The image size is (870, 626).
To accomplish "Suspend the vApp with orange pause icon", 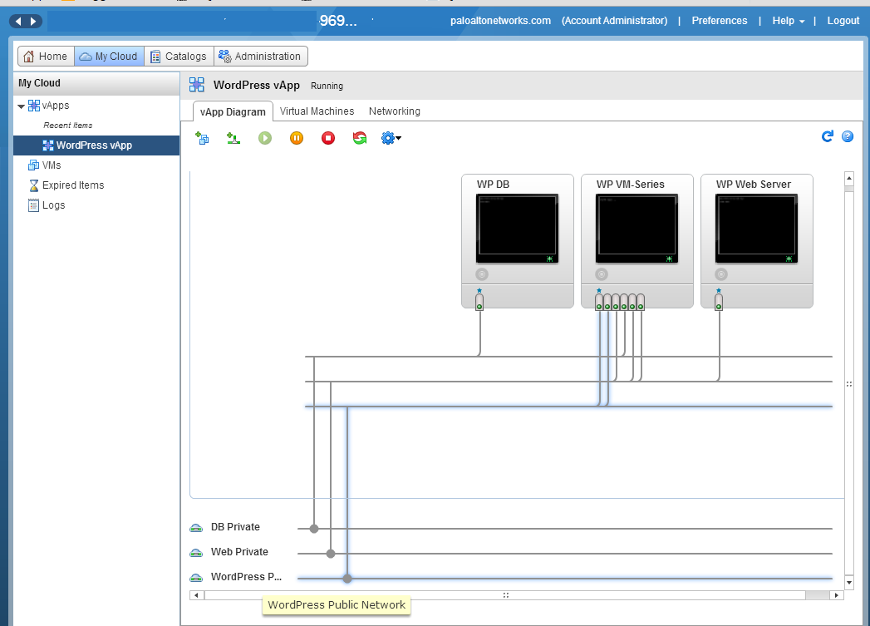I will click(x=297, y=138).
